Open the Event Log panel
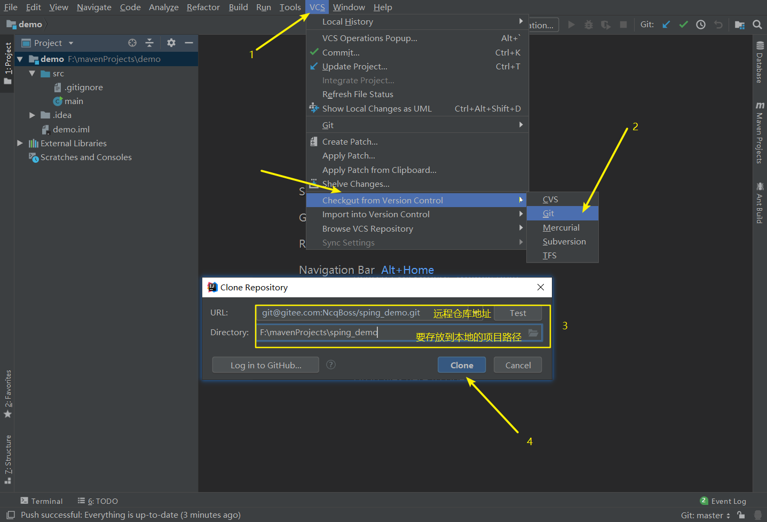Image resolution: width=767 pixels, height=522 pixels. pos(723,501)
